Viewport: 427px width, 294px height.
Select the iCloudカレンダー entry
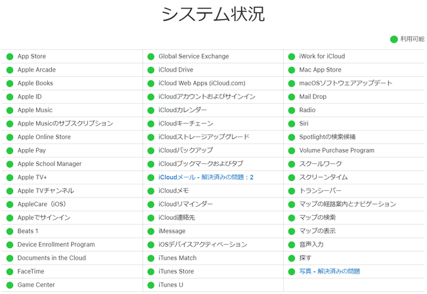click(183, 110)
